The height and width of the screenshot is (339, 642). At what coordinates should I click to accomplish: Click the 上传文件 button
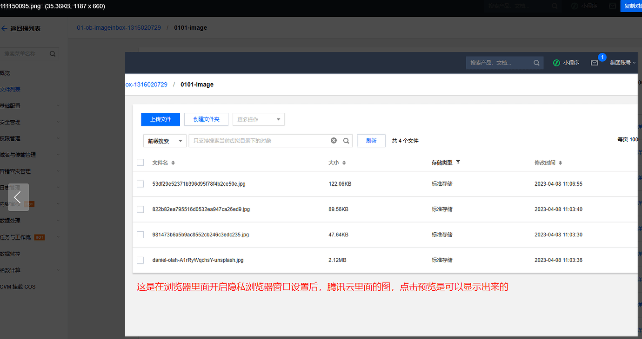[160, 119]
